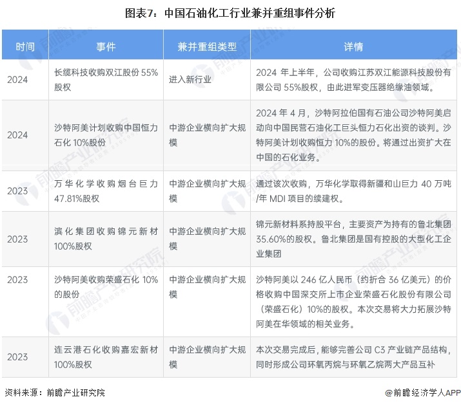Click the year 2024 in the 长缆科技 row
The image size is (461, 406).
tap(17, 80)
